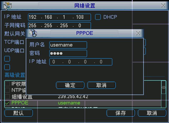
Task: Click the PPPOE dialog film-cube icon
Action: point(33,33)
